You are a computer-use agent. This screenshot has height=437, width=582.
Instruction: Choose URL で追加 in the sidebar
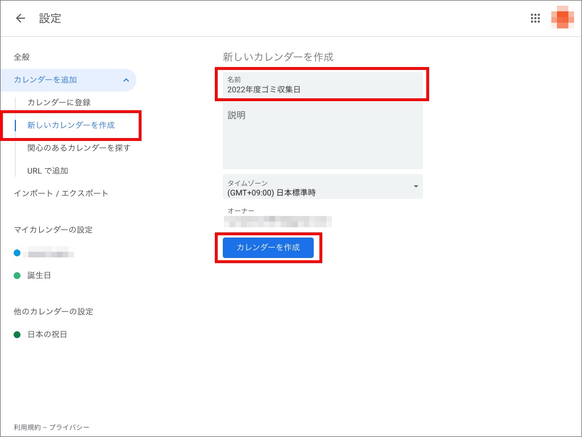pos(47,170)
